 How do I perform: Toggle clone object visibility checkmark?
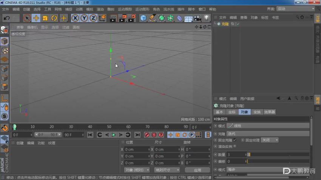(238, 24)
